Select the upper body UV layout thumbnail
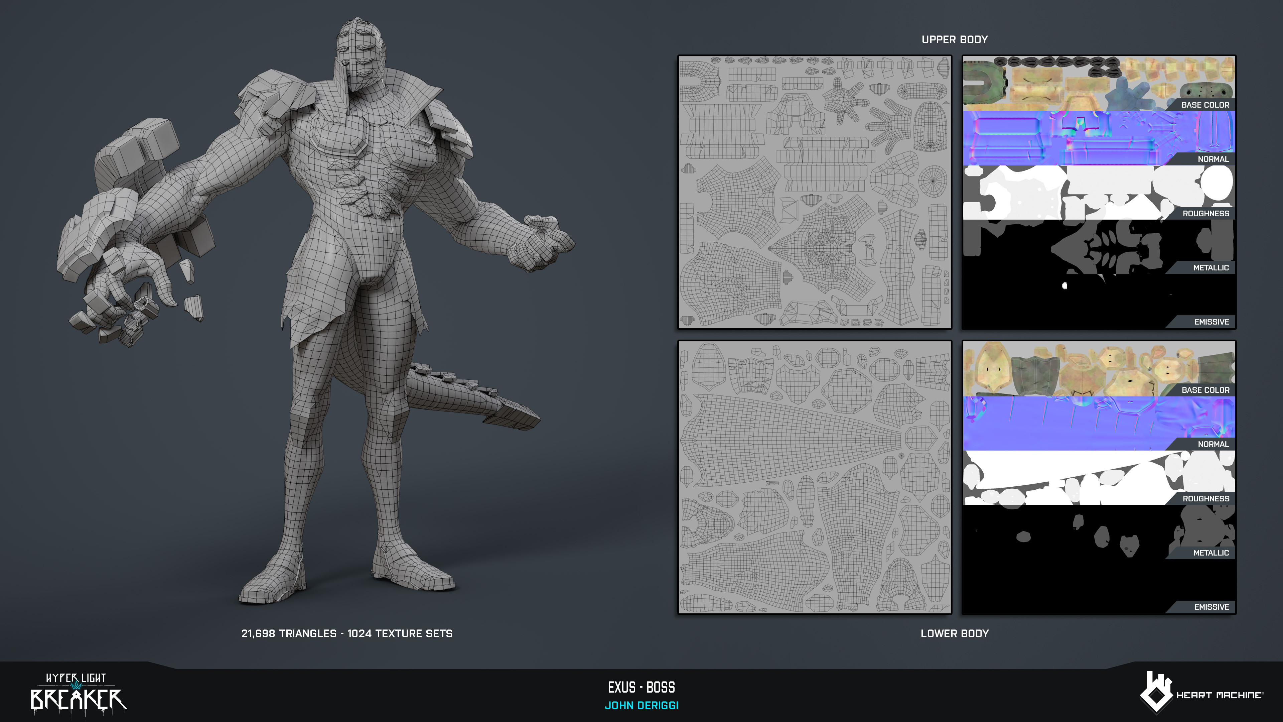The width and height of the screenshot is (1283, 722). point(814,192)
